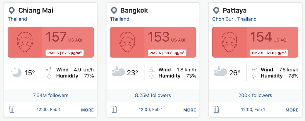Click the 157 US AQI red panel
This screenshot has height=121, width=305.
click(x=51, y=42)
